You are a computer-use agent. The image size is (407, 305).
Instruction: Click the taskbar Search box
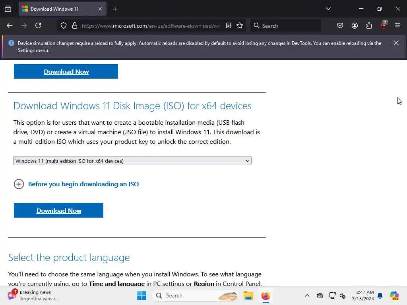pyautogui.click(x=195, y=295)
